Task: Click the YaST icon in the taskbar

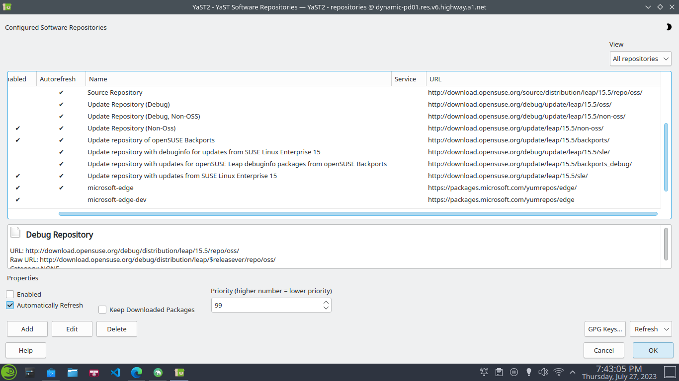Action: pyautogui.click(x=179, y=372)
